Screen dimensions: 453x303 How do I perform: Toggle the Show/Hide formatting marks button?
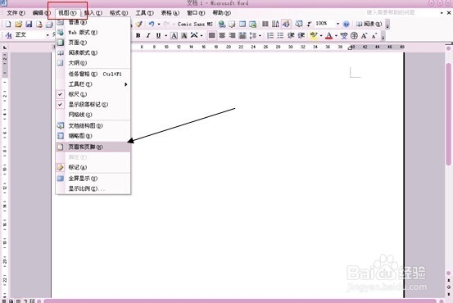pyautogui.click(x=309, y=24)
